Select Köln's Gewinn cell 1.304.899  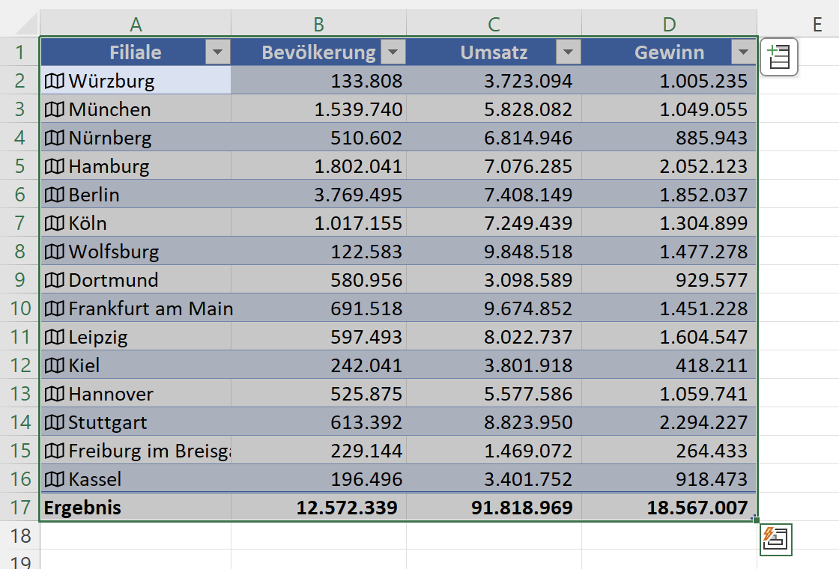pyautogui.click(x=670, y=223)
